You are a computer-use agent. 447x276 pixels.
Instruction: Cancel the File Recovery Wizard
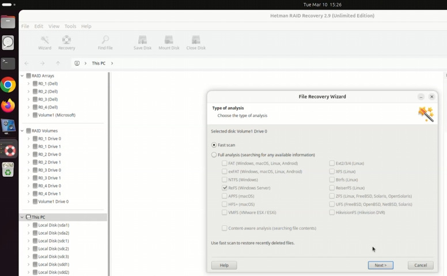[x=421, y=265]
